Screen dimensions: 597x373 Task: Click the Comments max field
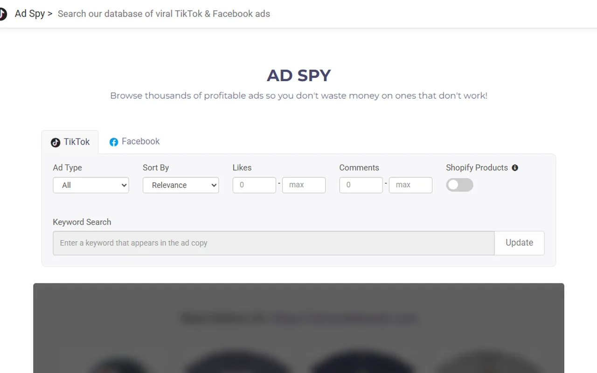(410, 185)
